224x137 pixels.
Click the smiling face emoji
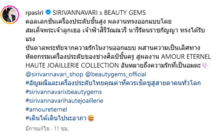[91, 118]
